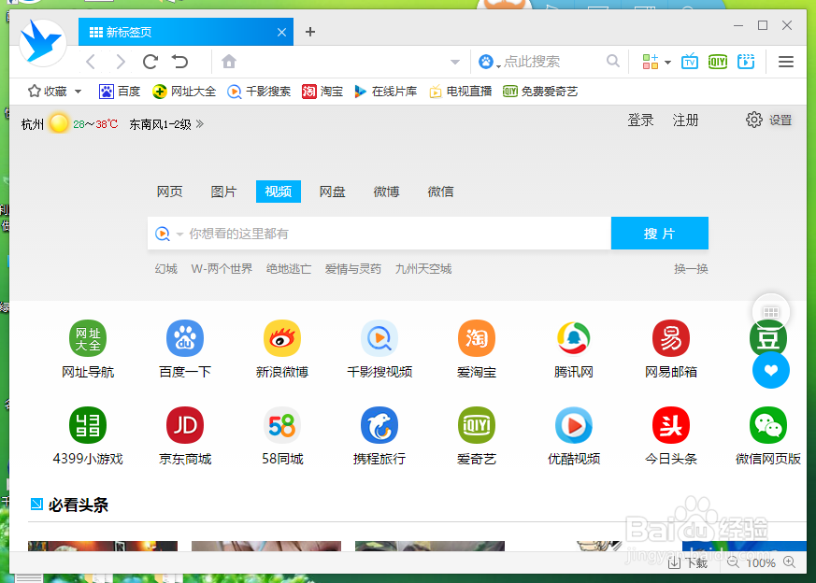Zoom out with the minus magnifier
This screenshot has width=816, height=583.
click(733, 562)
